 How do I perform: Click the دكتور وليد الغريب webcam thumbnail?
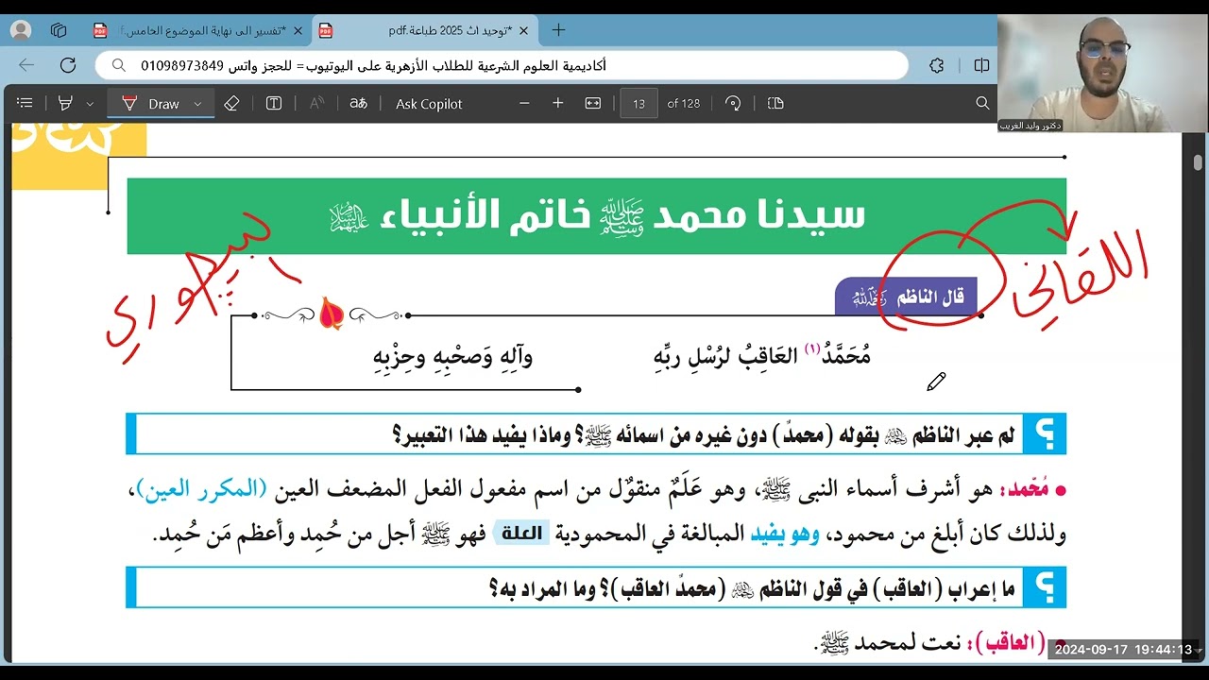[x=1103, y=73]
